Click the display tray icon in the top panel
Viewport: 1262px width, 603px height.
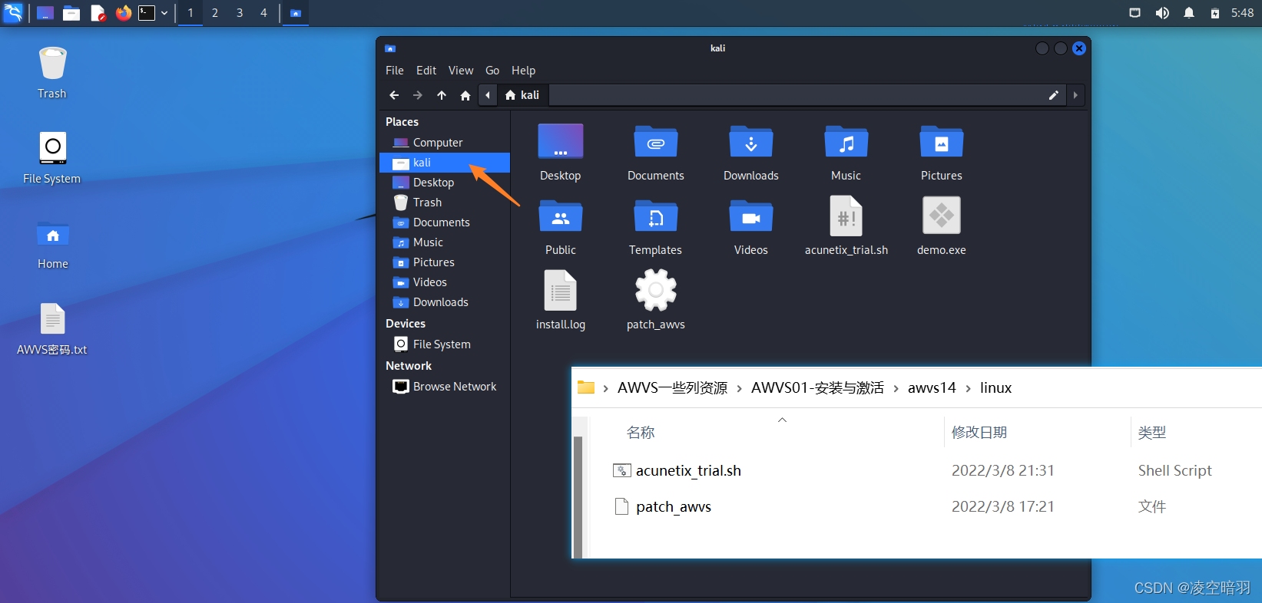tap(1134, 13)
